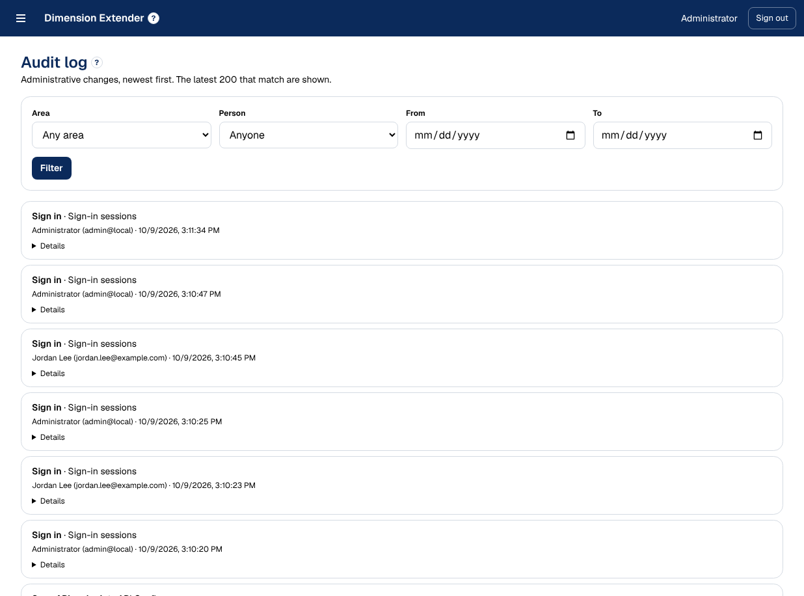This screenshot has height=596, width=804.
Task: Click 'Sign in · Sign-in sessions' title of 3:10:20 PM entry
Action: click(85, 535)
